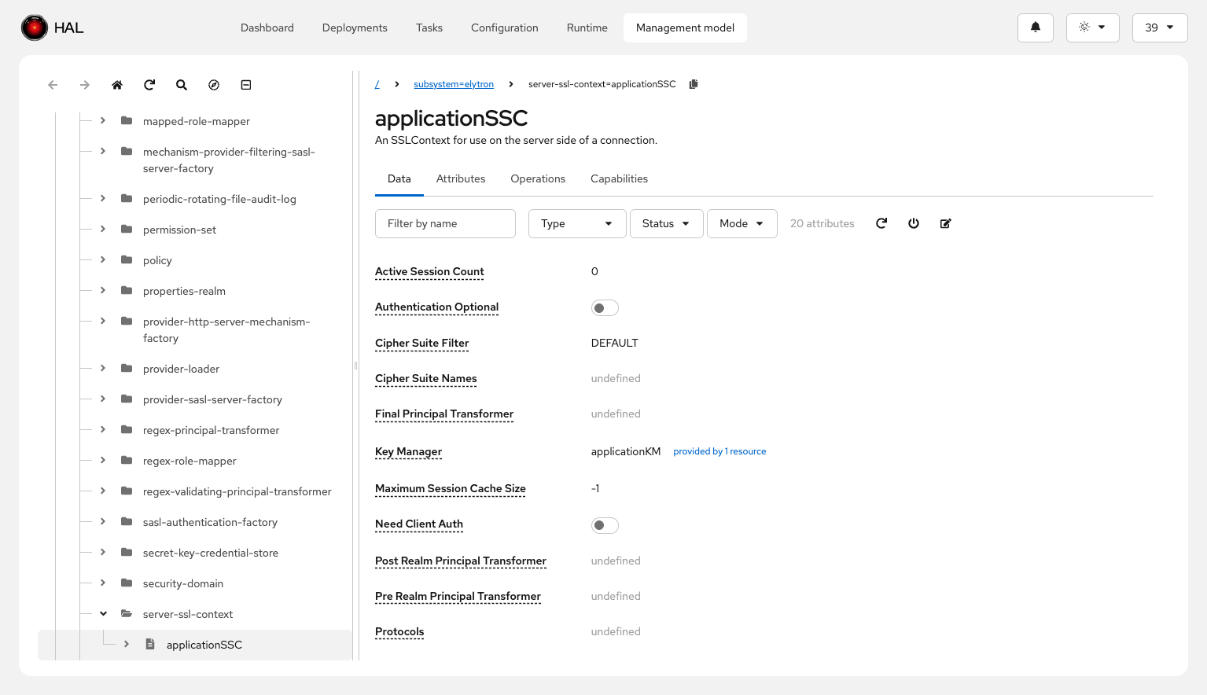Click the root slash breadcrumb link
The image size is (1207, 695).
point(377,84)
